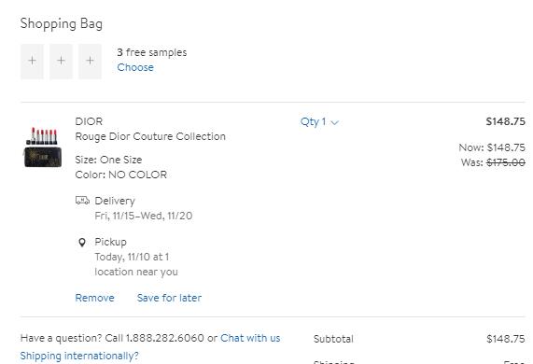Screen dimensions: 533x364
Task: Click the chevron next to Qty 1
Action: (335, 122)
